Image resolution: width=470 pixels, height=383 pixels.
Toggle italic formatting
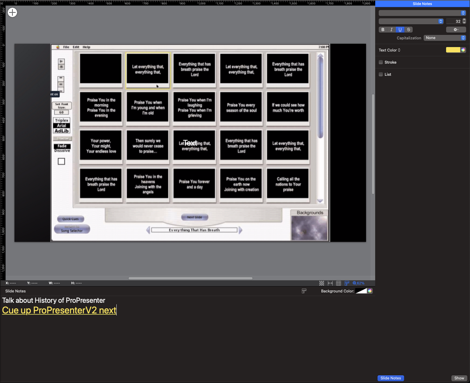(391, 30)
